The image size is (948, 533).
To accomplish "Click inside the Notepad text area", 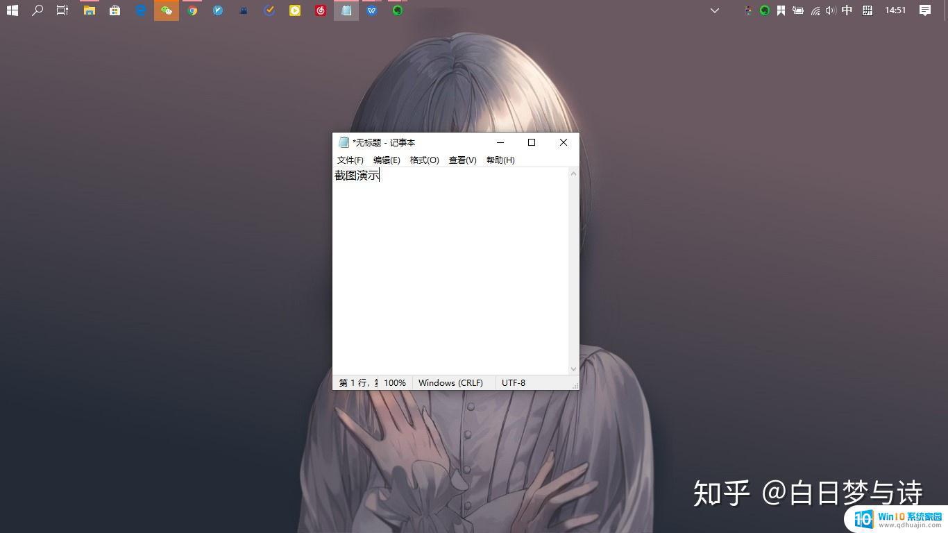I will [450, 271].
